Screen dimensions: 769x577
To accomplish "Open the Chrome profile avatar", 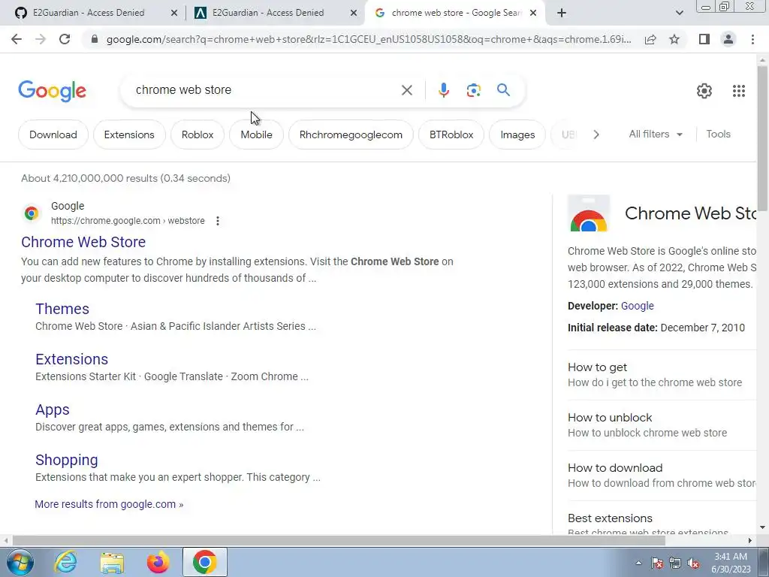I will pos(728,39).
